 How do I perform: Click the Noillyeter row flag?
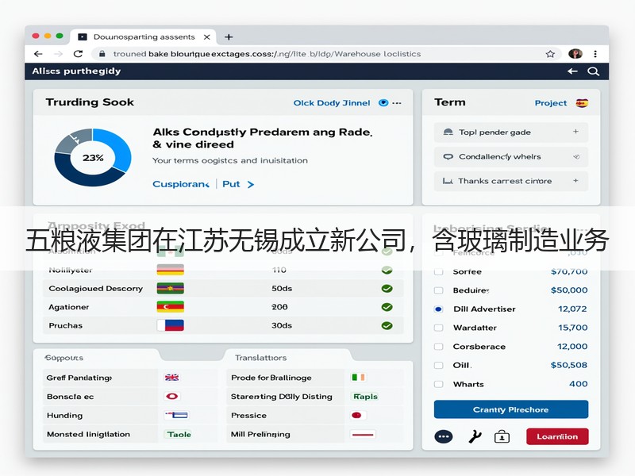170,270
